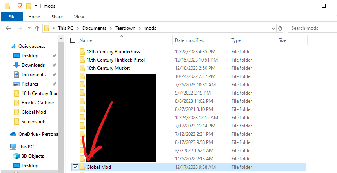Go back with the Back arrow
337x173 pixels.
click(x=8, y=28)
